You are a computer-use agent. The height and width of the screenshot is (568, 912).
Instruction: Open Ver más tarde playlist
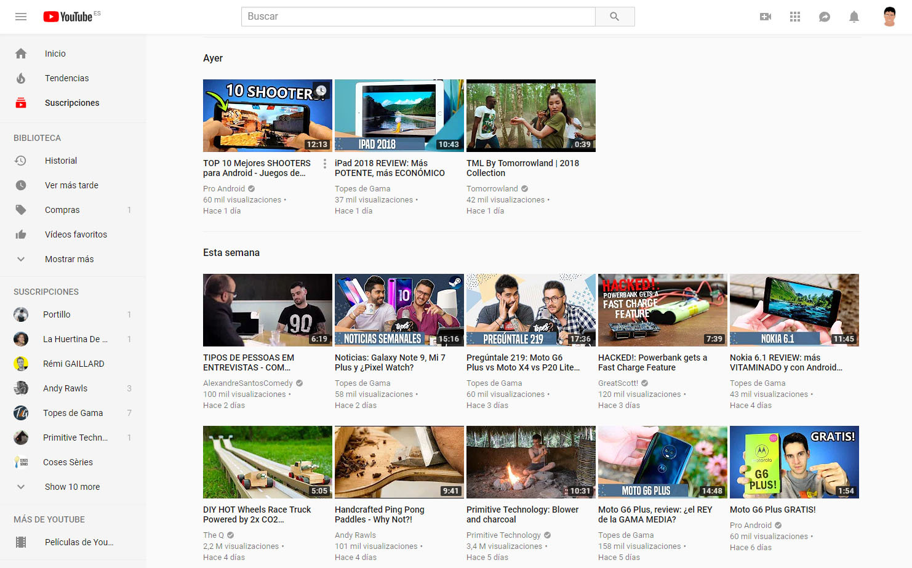click(71, 185)
